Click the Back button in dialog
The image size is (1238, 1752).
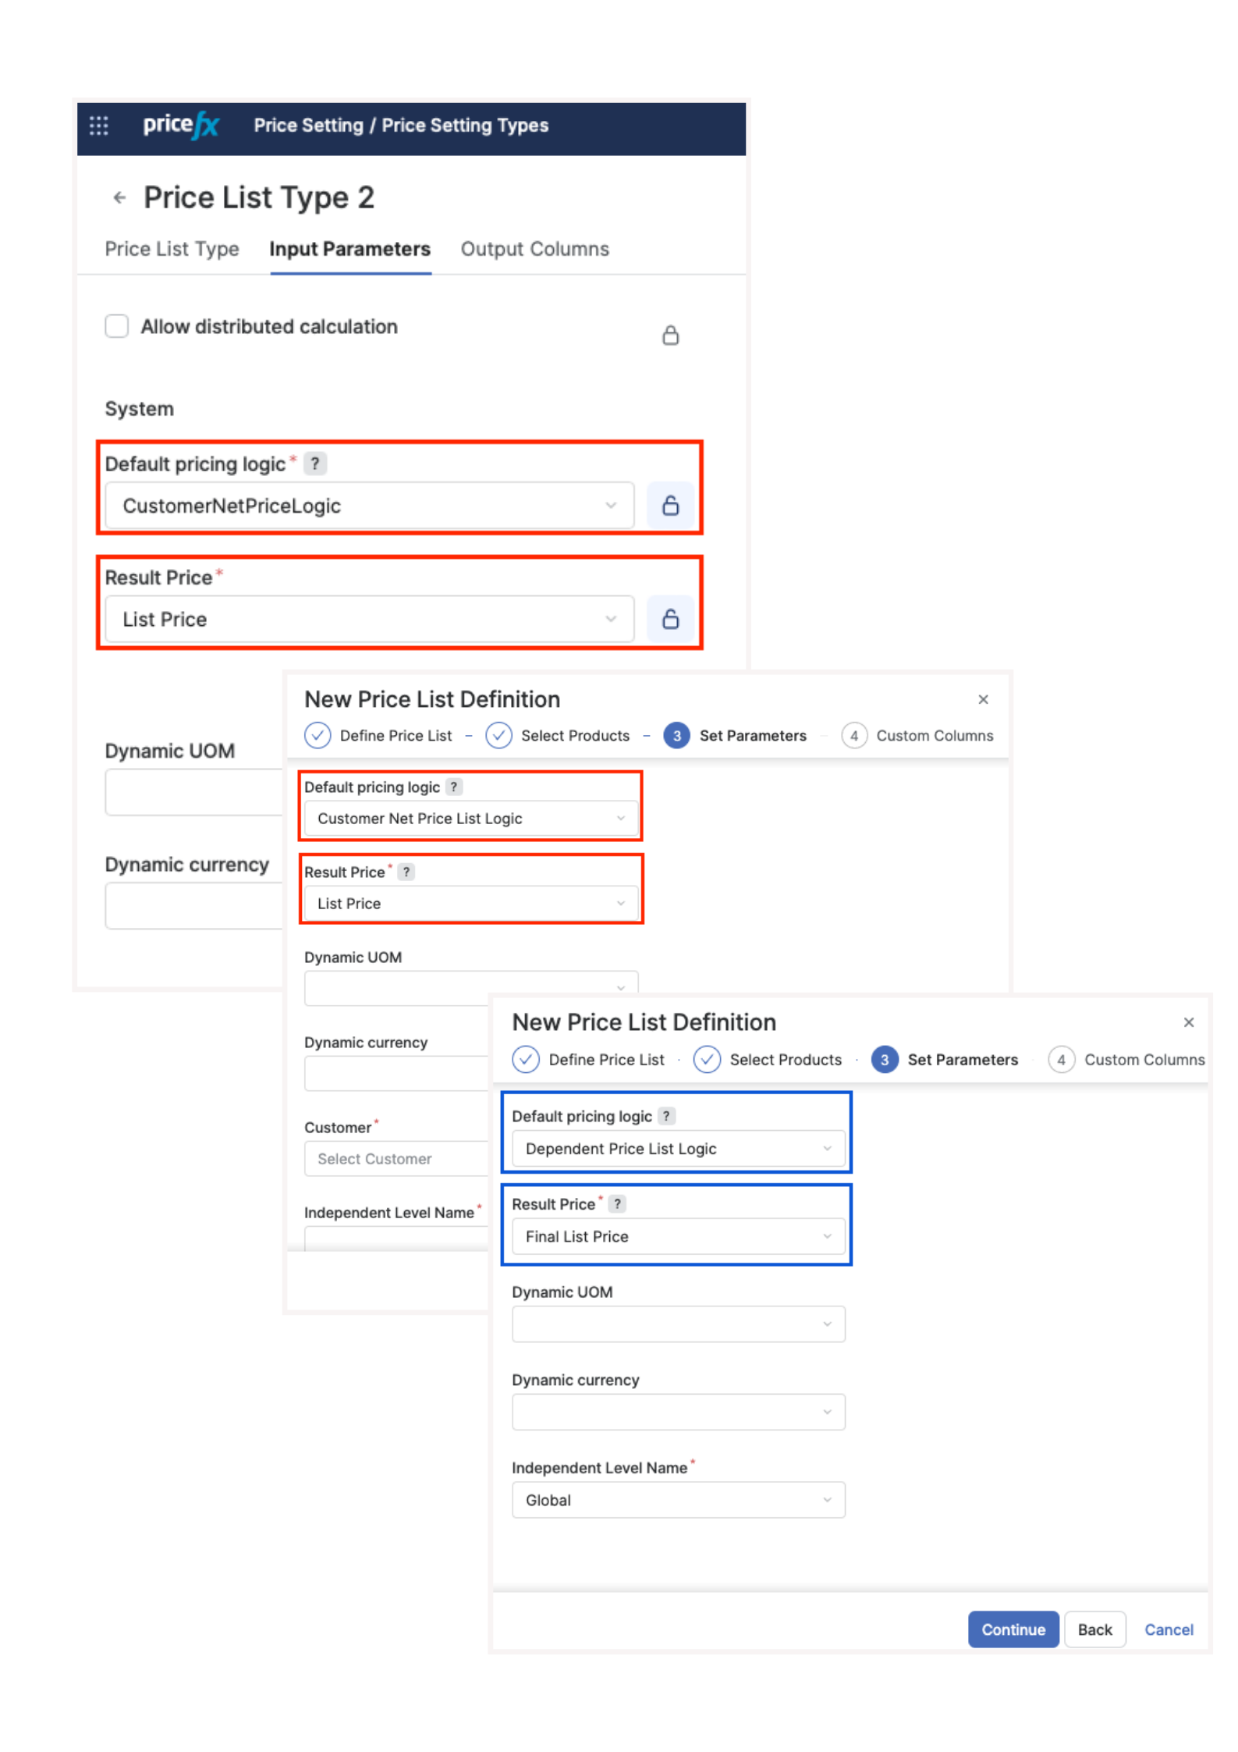1094,1629
